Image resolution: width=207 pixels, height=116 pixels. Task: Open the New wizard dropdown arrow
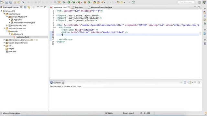(x=4, y=2)
